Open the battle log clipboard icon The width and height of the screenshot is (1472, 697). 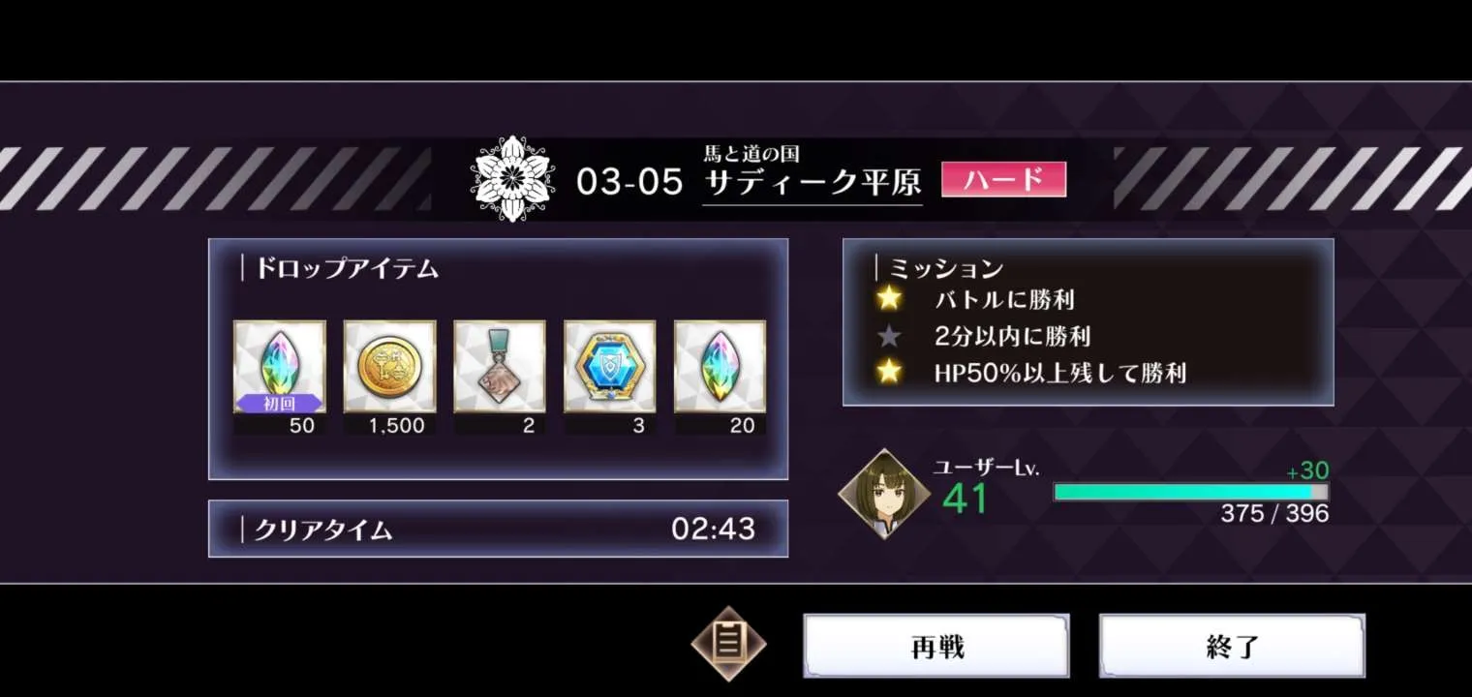pyautogui.click(x=728, y=644)
